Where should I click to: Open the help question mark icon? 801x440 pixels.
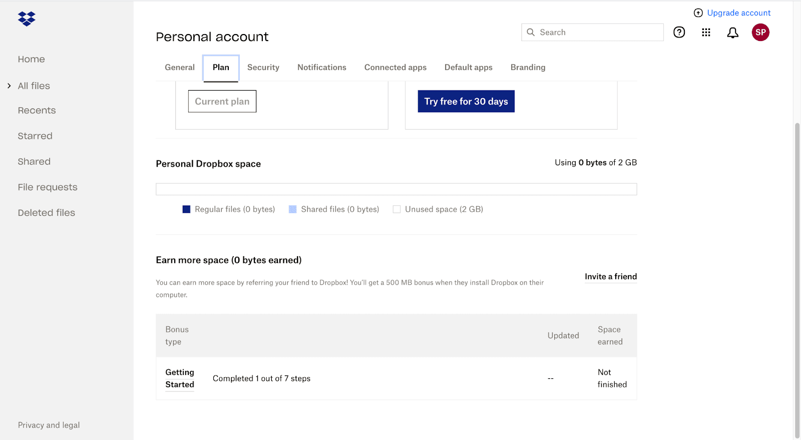679,32
